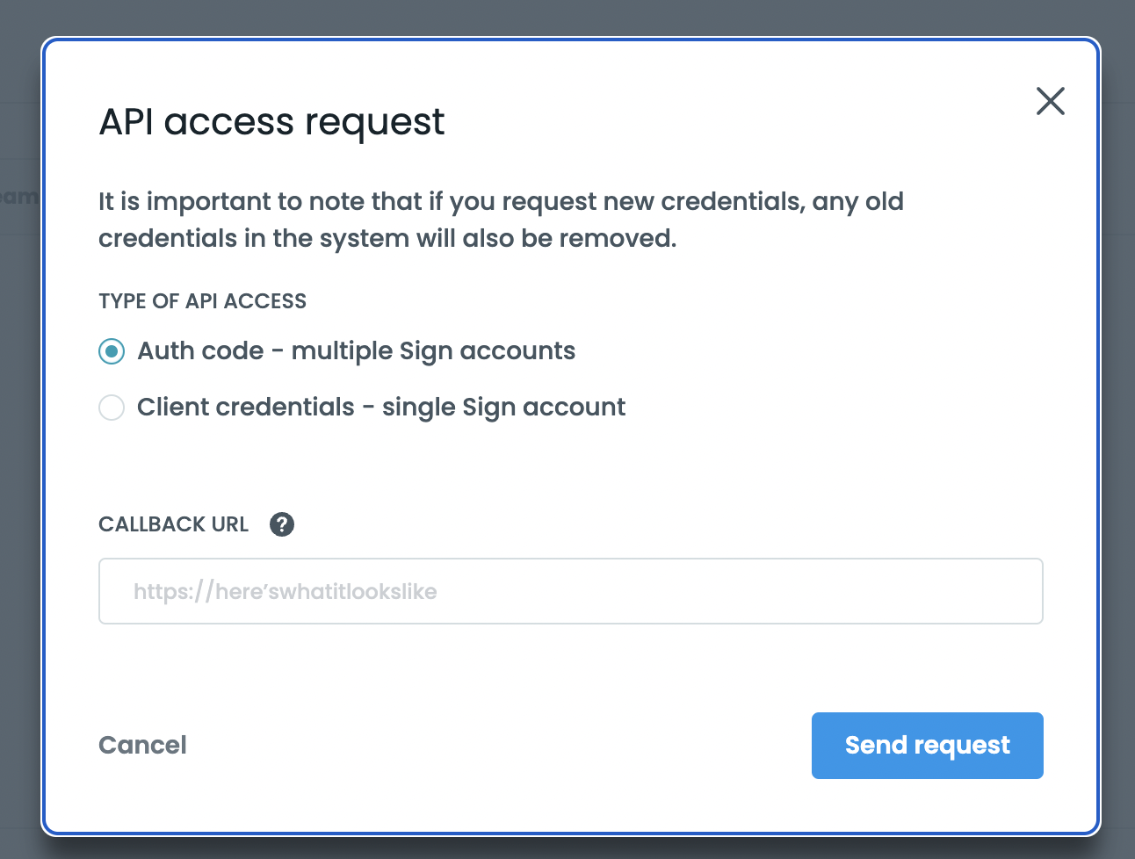Click the "Auth code - multiple Sign accounts" label
This screenshot has height=859, width=1135.
[x=356, y=351]
